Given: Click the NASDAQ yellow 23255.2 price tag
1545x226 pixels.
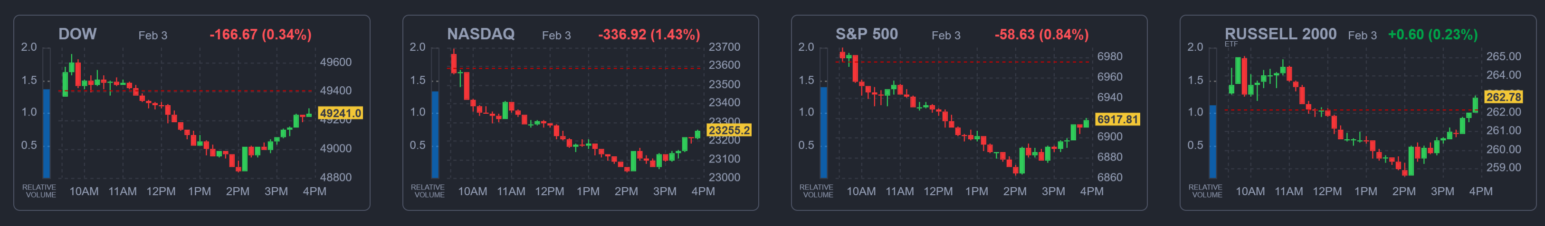Looking at the screenshot, I should point(729,130).
